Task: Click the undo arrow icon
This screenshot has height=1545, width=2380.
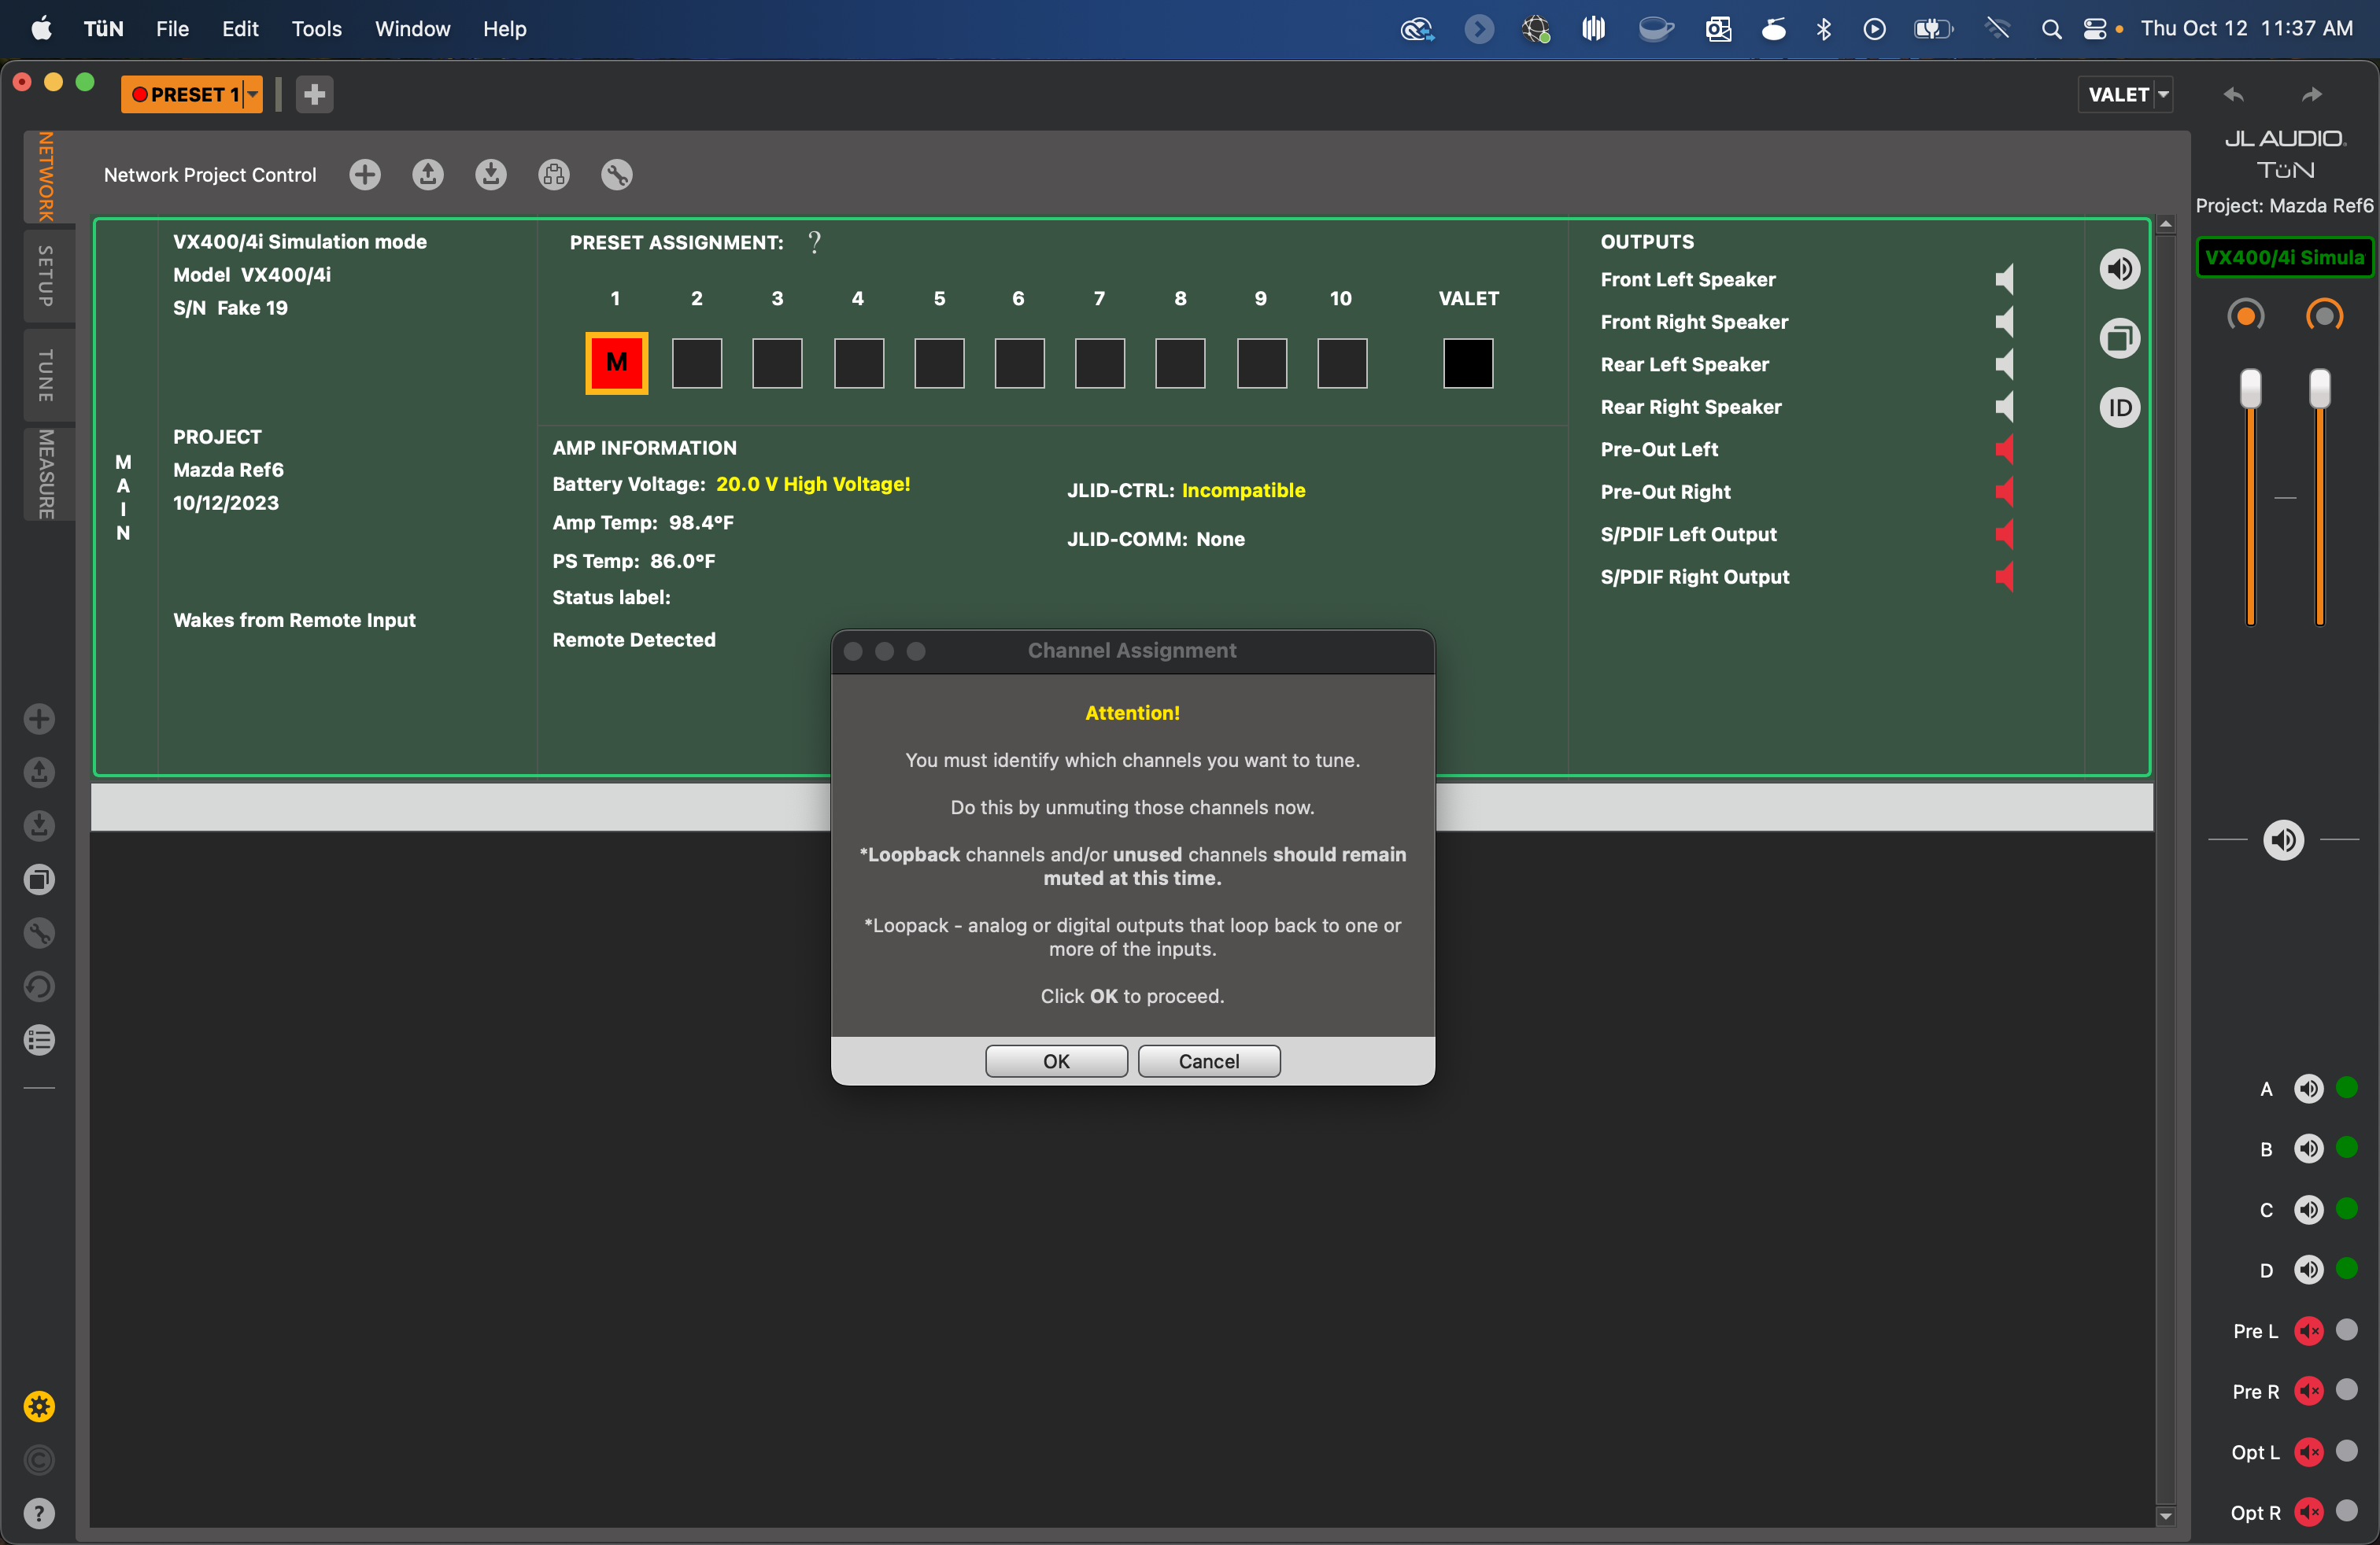Action: click(2233, 94)
